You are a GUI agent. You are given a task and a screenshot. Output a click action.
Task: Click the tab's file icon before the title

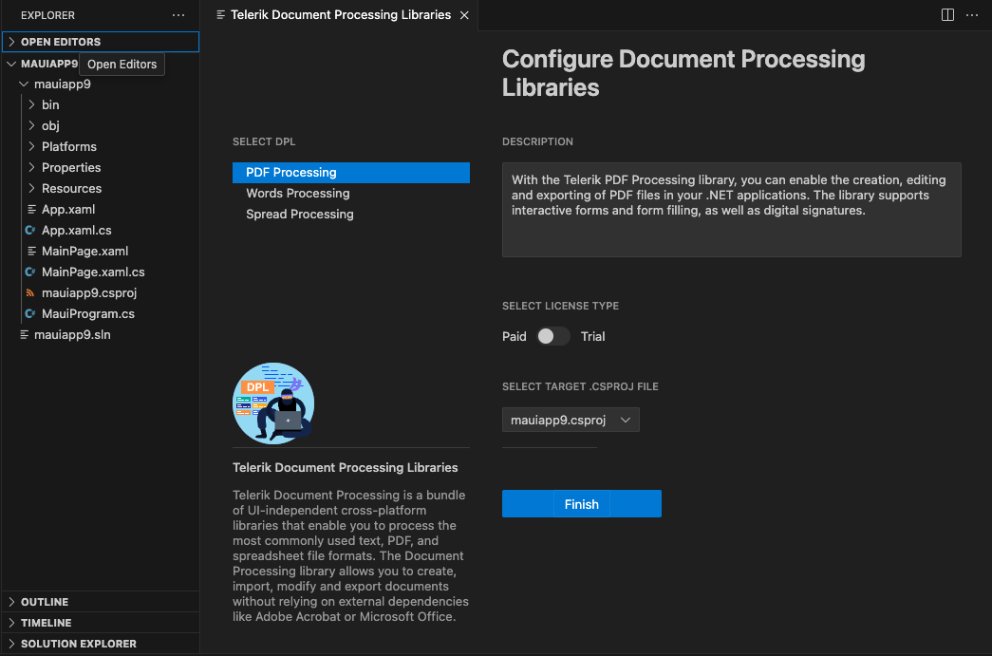(221, 14)
